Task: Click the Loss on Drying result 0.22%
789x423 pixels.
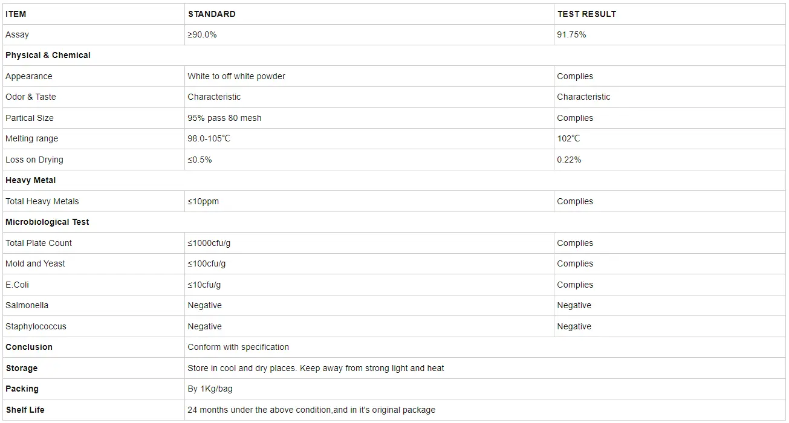Action: tap(569, 160)
